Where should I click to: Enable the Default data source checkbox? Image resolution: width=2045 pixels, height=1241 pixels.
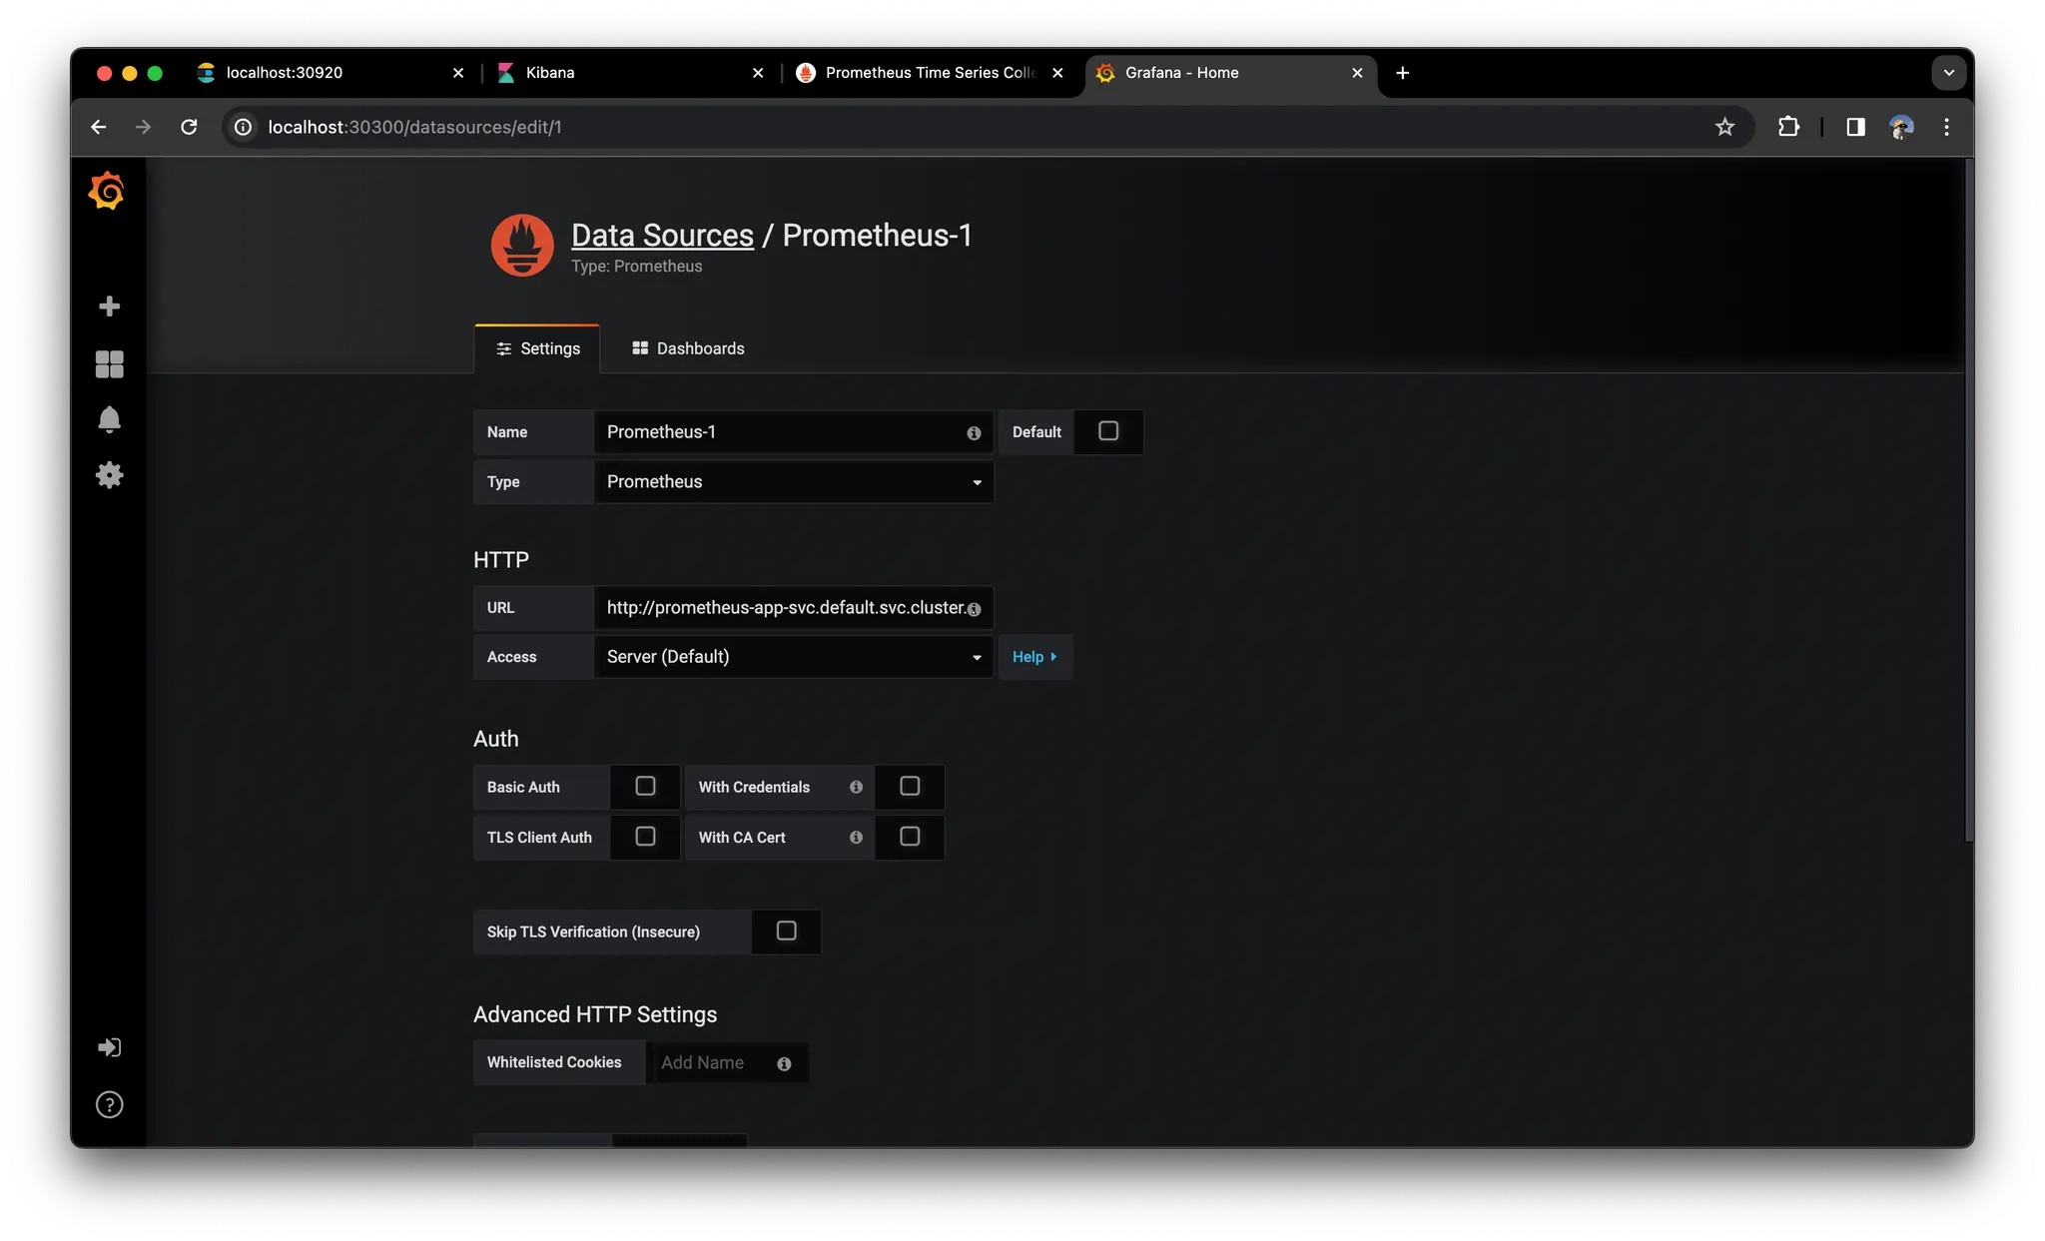[1108, 431]
